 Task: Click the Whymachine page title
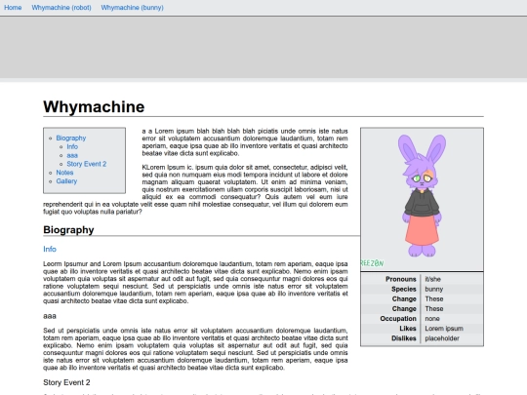(94, 107)
